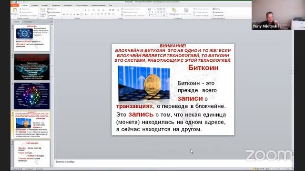Justify the text

click(109, 15)
